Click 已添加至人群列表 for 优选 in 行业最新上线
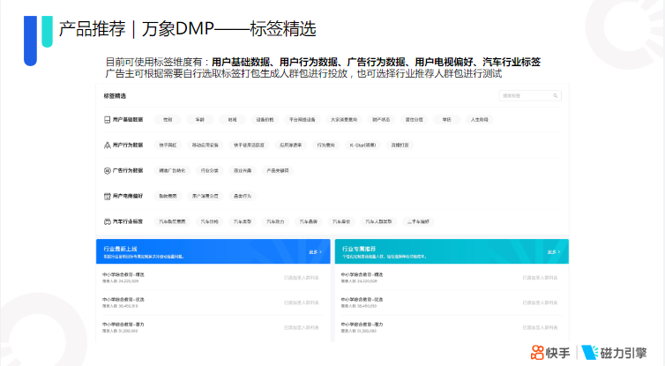The image size is (665, 366). pyautogui.click(x=302, y=303)
